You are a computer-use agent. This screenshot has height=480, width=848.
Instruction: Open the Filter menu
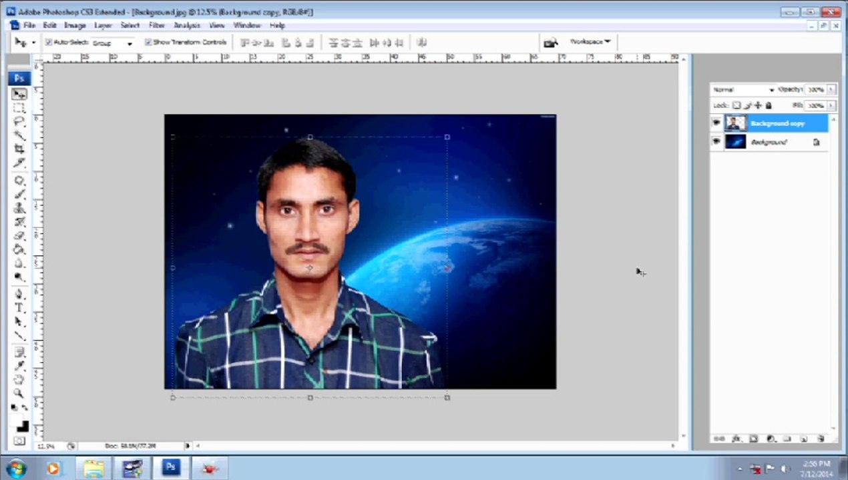coord(157,25)
